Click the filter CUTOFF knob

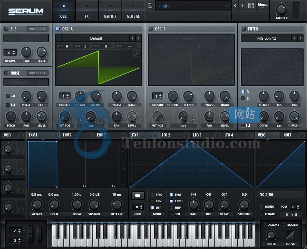(x=264, y=96)
